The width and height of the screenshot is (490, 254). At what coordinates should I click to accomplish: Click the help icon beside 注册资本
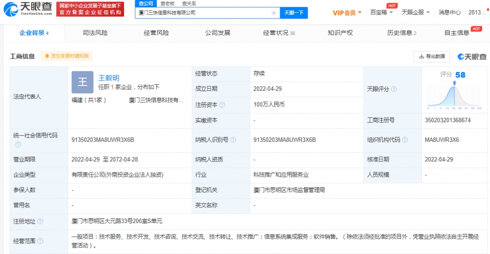pyautogui.click(x=222, y=105)
